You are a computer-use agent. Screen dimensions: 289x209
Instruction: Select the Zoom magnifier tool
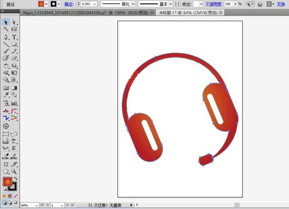coord(14,171)
